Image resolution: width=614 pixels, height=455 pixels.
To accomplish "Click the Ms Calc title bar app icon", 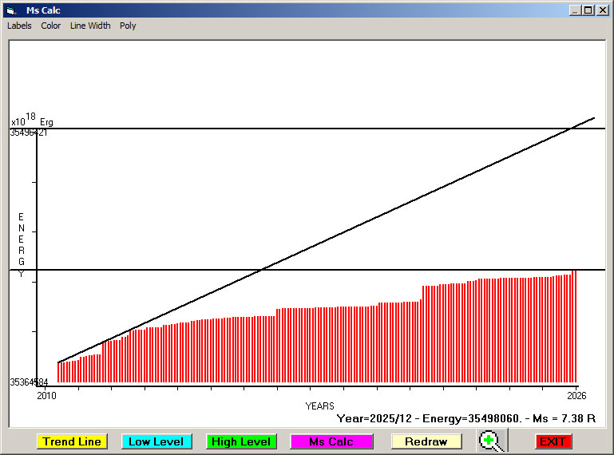I will 10,10.
